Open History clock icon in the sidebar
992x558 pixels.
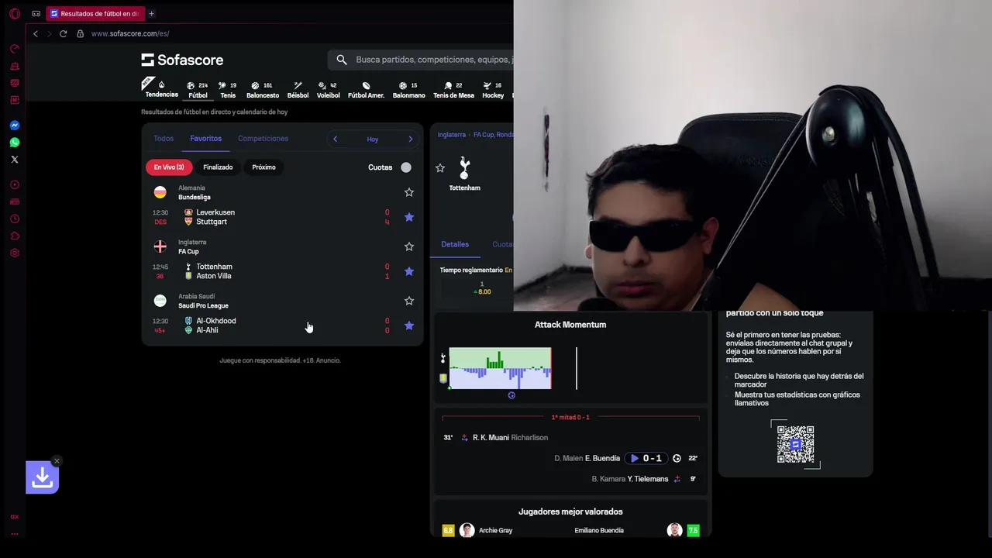15,219
